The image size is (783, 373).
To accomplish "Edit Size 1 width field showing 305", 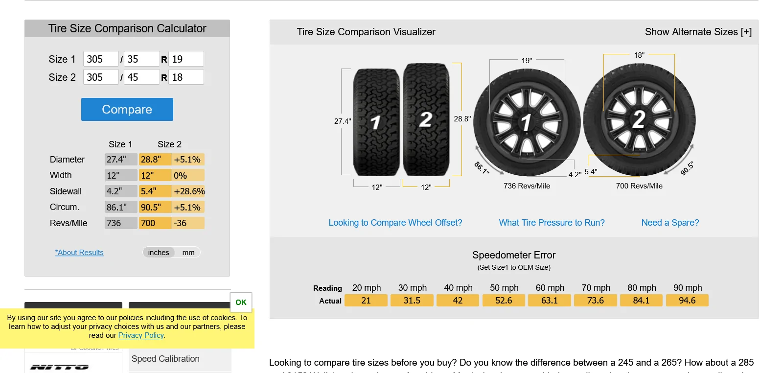I will (101, 59).
